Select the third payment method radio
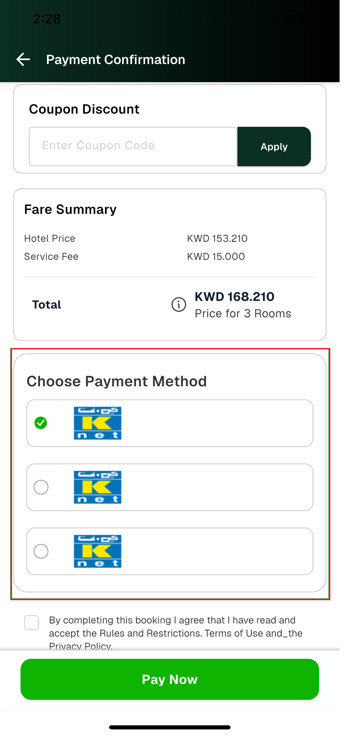 pyautogui.click(x=41, y=551)
